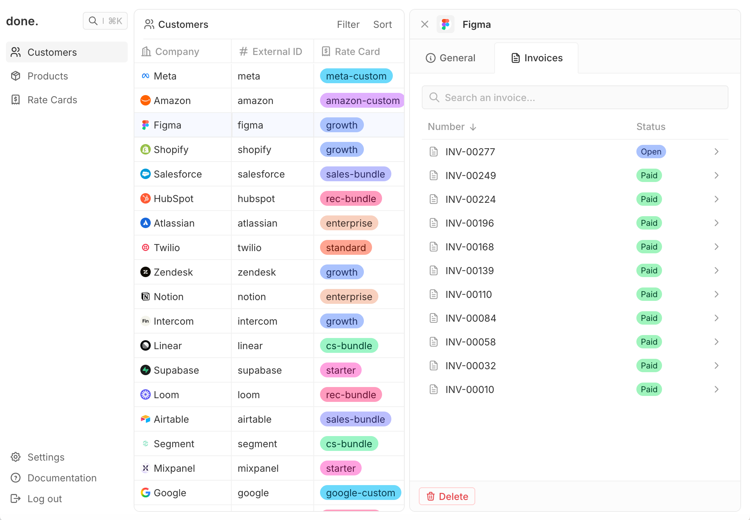Click the Meta company logo icon
This screenshot has width=750, height=520.
(x=146, y=76)
